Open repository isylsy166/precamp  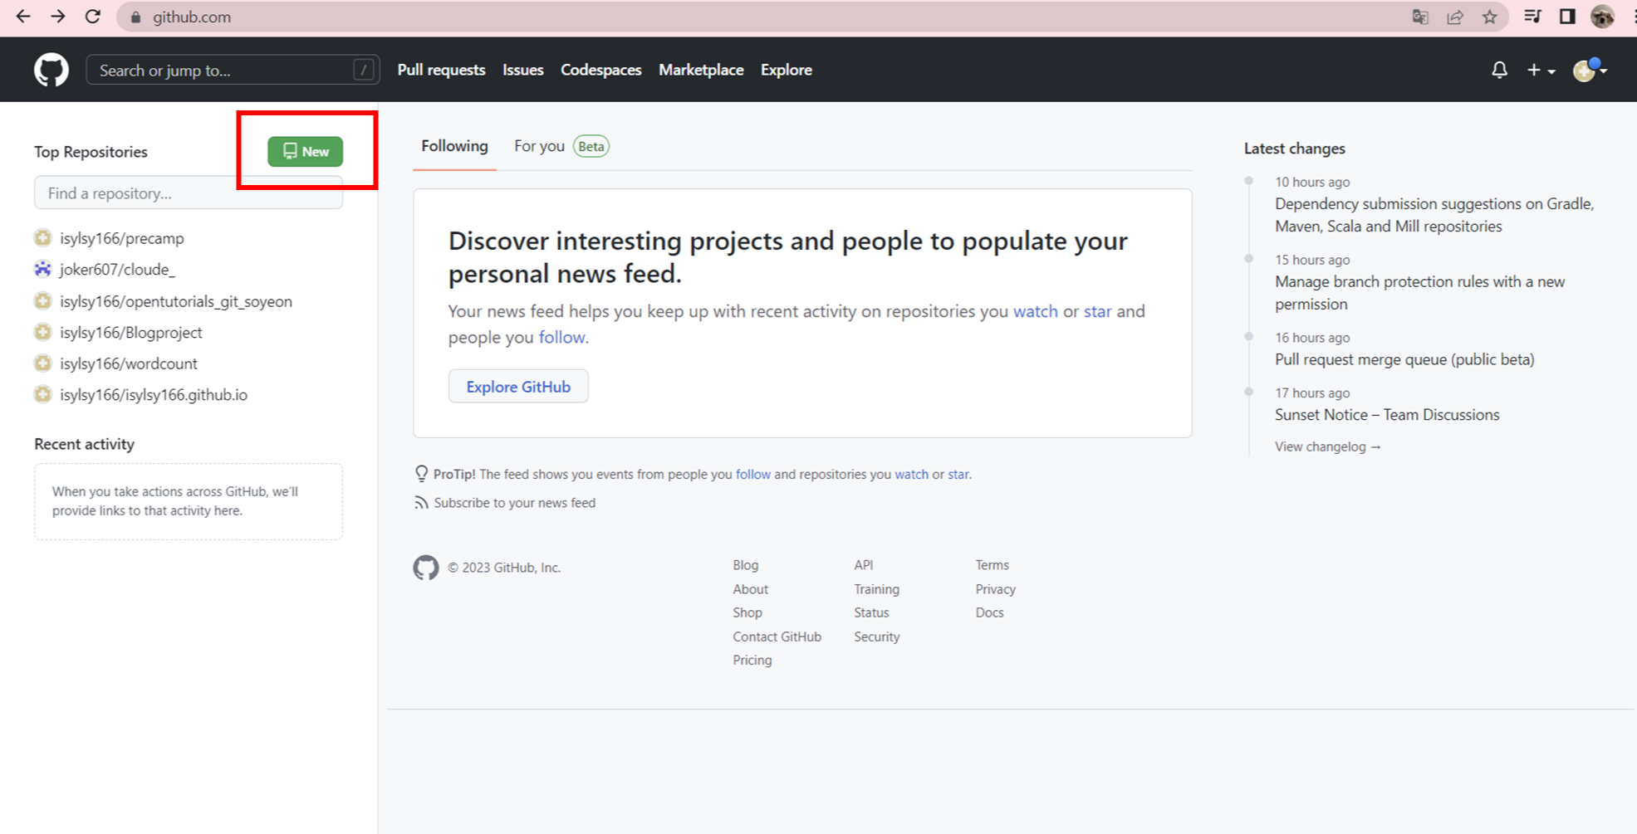[x=122, y=238]
